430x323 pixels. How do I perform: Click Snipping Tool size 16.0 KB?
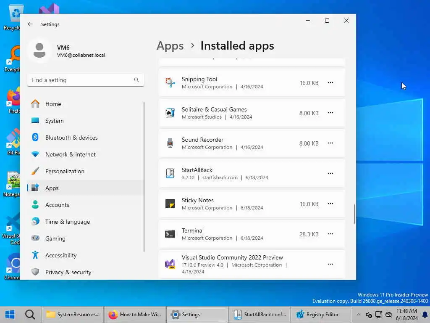(x=309, y=83)
